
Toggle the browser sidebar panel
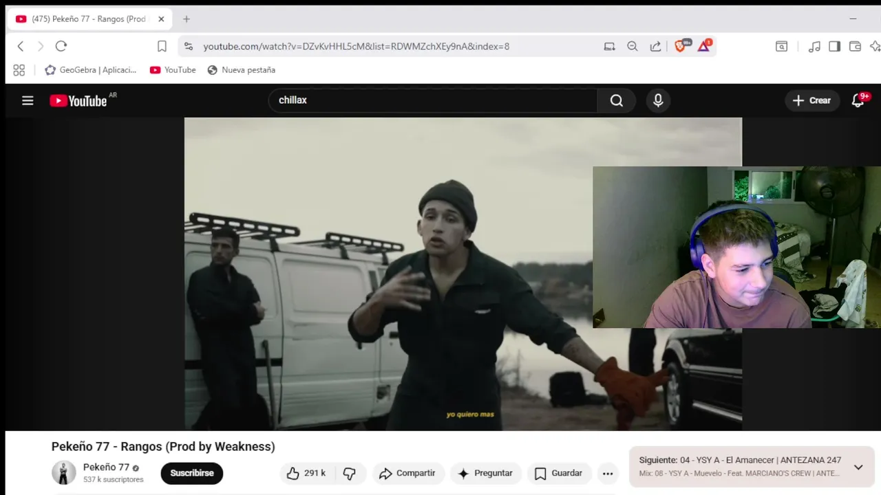[834, 46]
